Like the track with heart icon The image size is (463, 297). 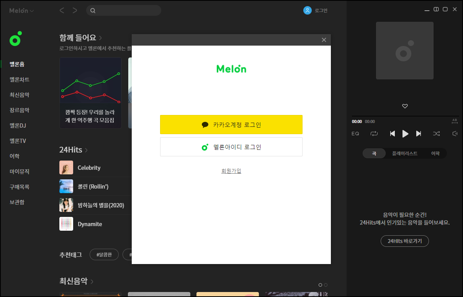coord(405,106)
